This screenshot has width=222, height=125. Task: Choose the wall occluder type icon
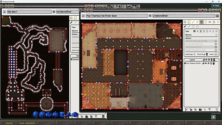[194, 31]
